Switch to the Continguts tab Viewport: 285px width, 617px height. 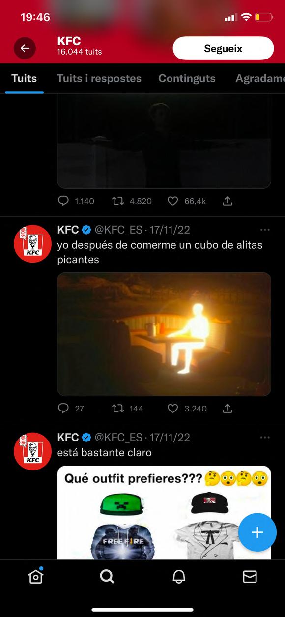[187, 78]
